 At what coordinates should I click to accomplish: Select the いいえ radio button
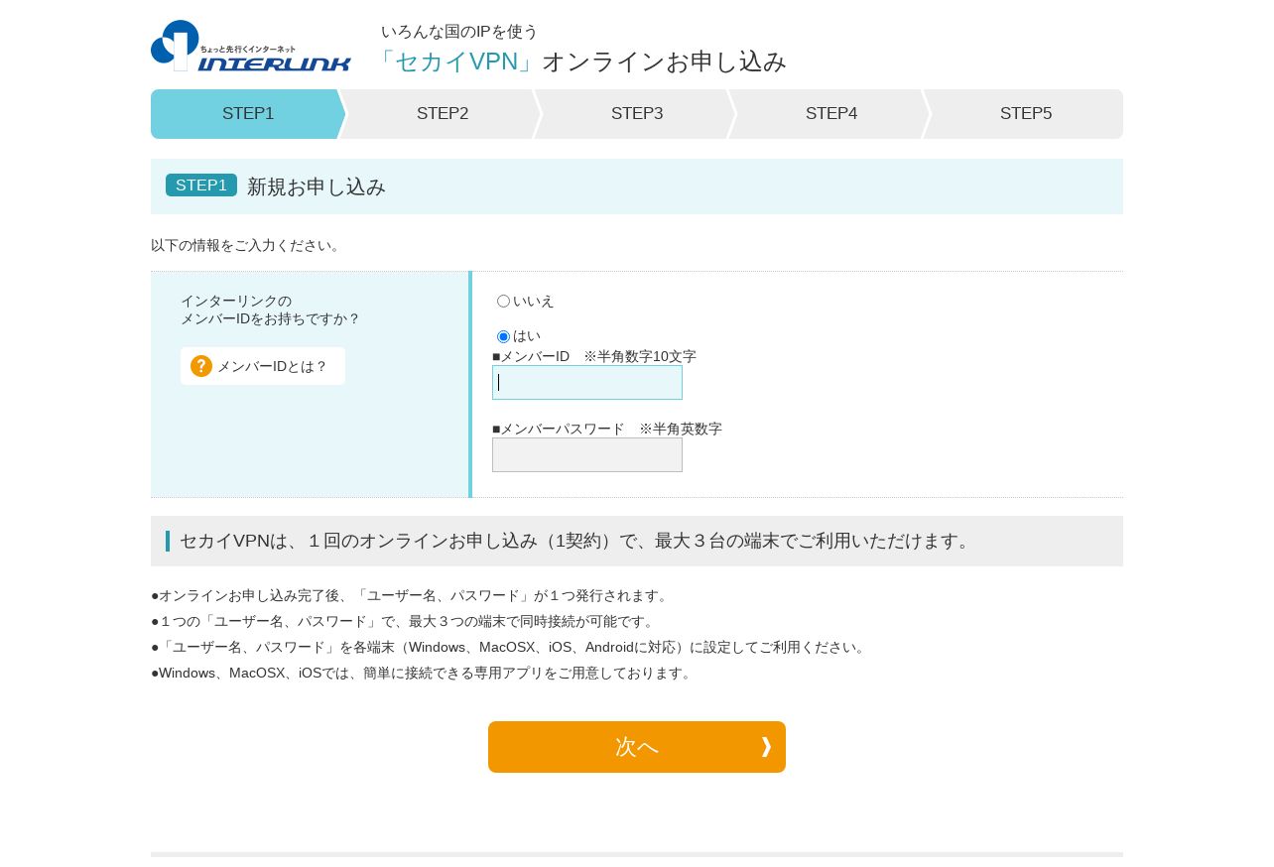point(503,302)
